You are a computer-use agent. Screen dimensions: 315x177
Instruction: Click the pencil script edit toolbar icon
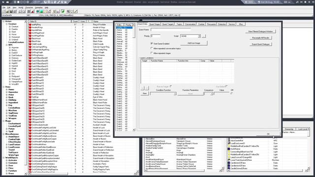pyautogui.click(x=76, y=11)
